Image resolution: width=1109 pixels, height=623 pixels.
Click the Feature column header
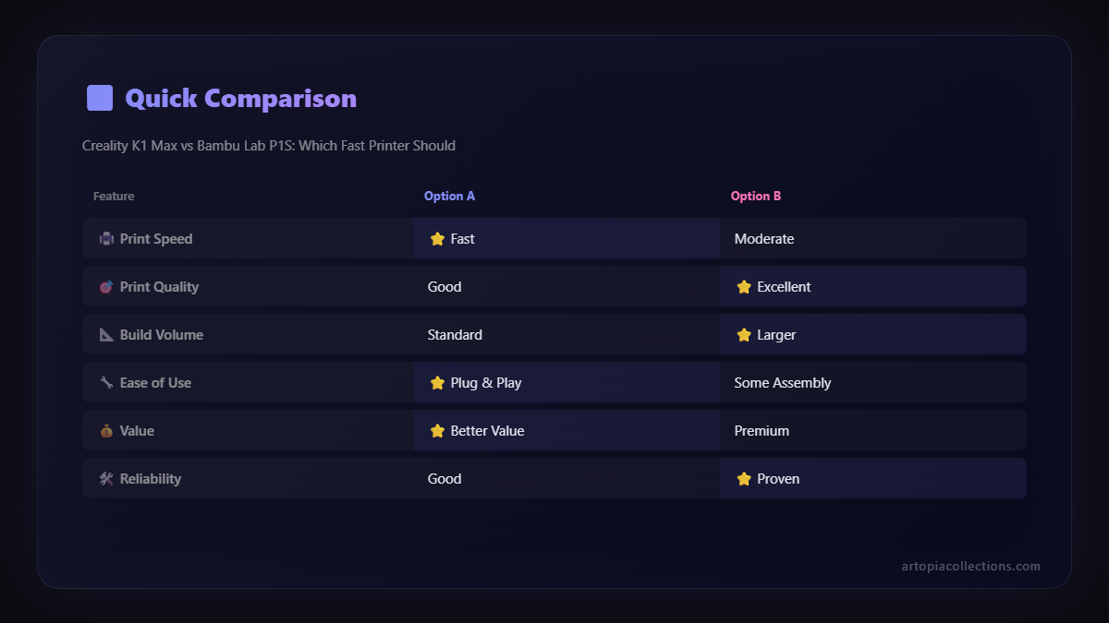[114, 197]
